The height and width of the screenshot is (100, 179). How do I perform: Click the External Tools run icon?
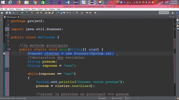click(32, 13)
